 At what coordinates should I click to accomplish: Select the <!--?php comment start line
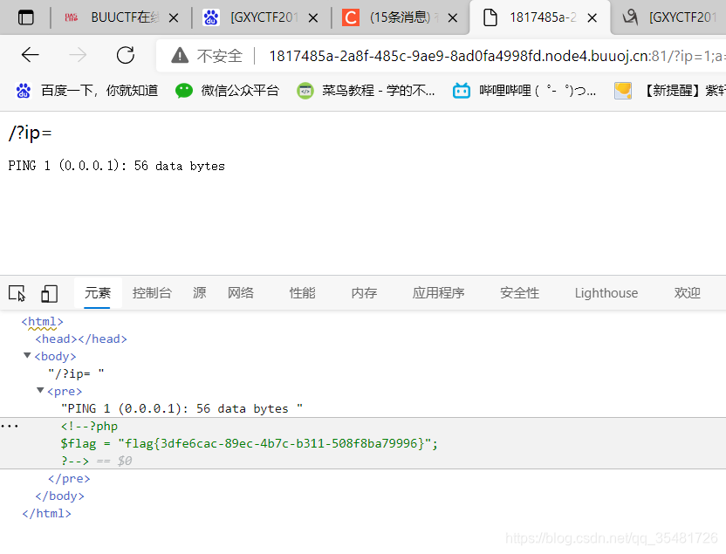pos(89,427)
